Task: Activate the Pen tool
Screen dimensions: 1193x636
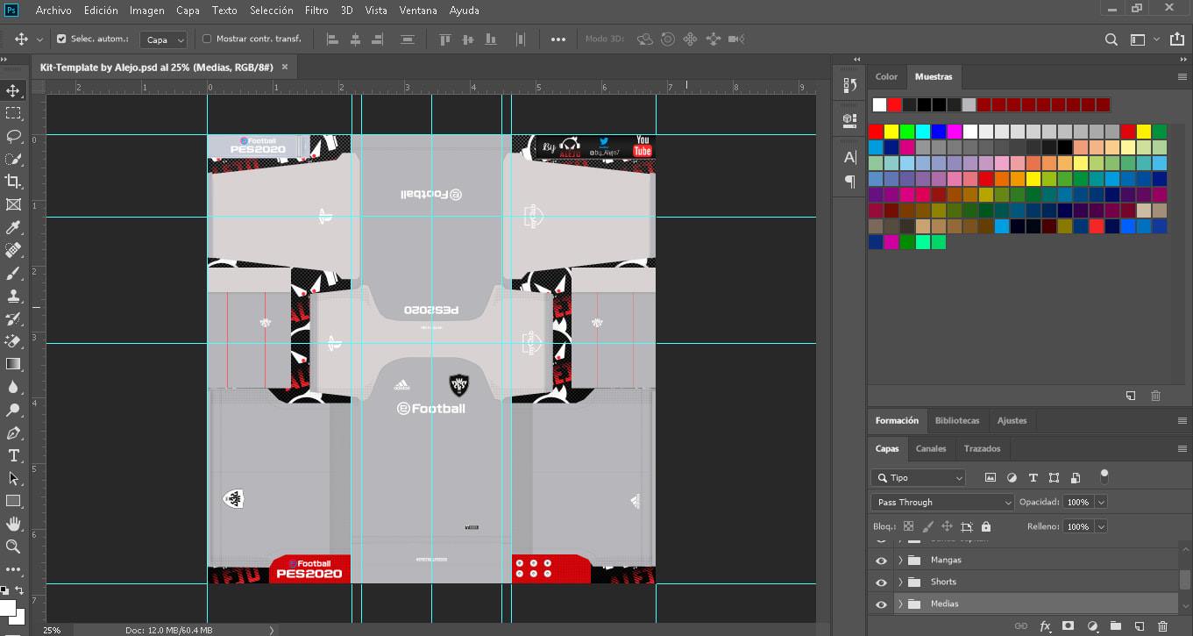Action: pyautogui.click(x=13, y=432)
